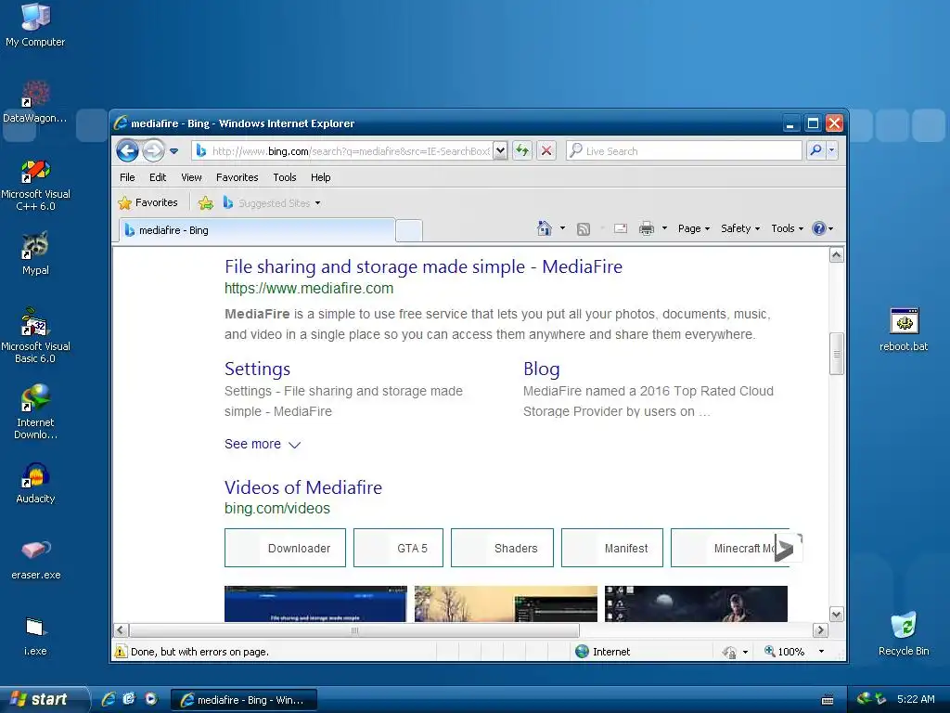Open the Safety command menu
This screenshot has width=950, height=713.
point(739,228)
